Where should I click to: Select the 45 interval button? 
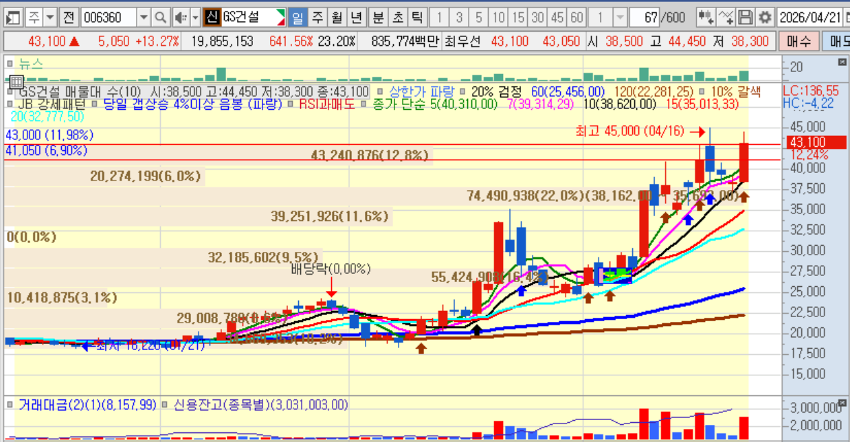pos(557,16)
